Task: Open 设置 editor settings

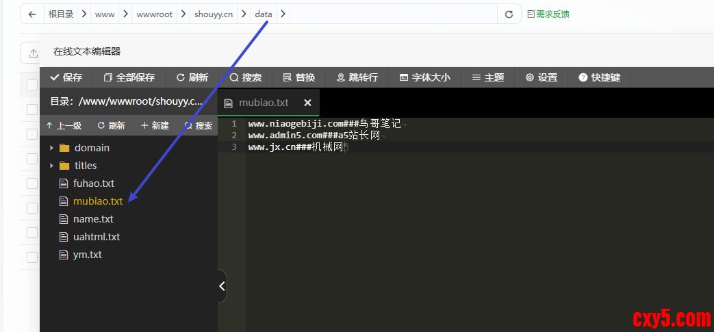Action: pyautogui.click(x=541, y=77)
